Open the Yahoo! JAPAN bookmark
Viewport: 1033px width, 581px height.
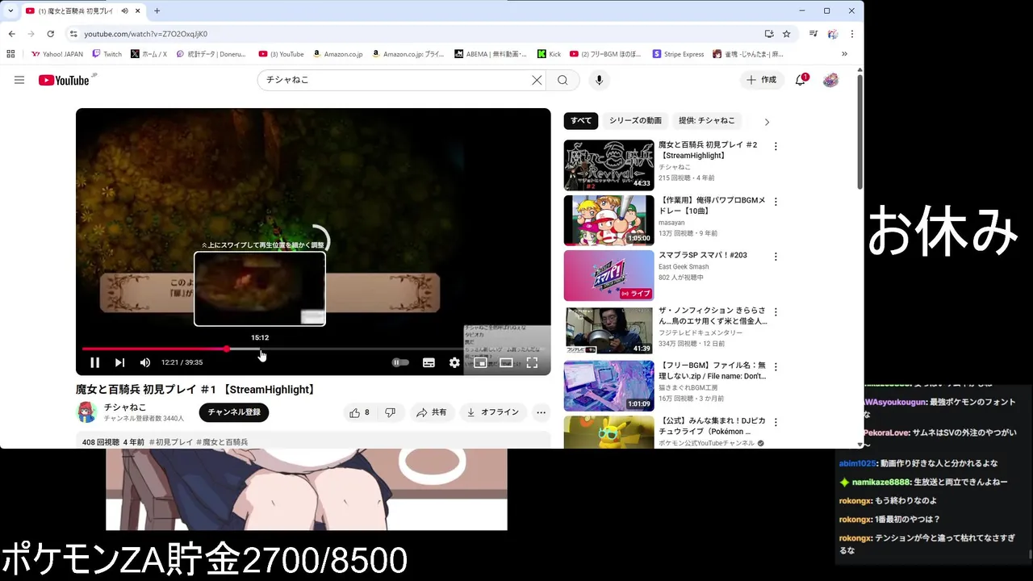coord(57,54)
